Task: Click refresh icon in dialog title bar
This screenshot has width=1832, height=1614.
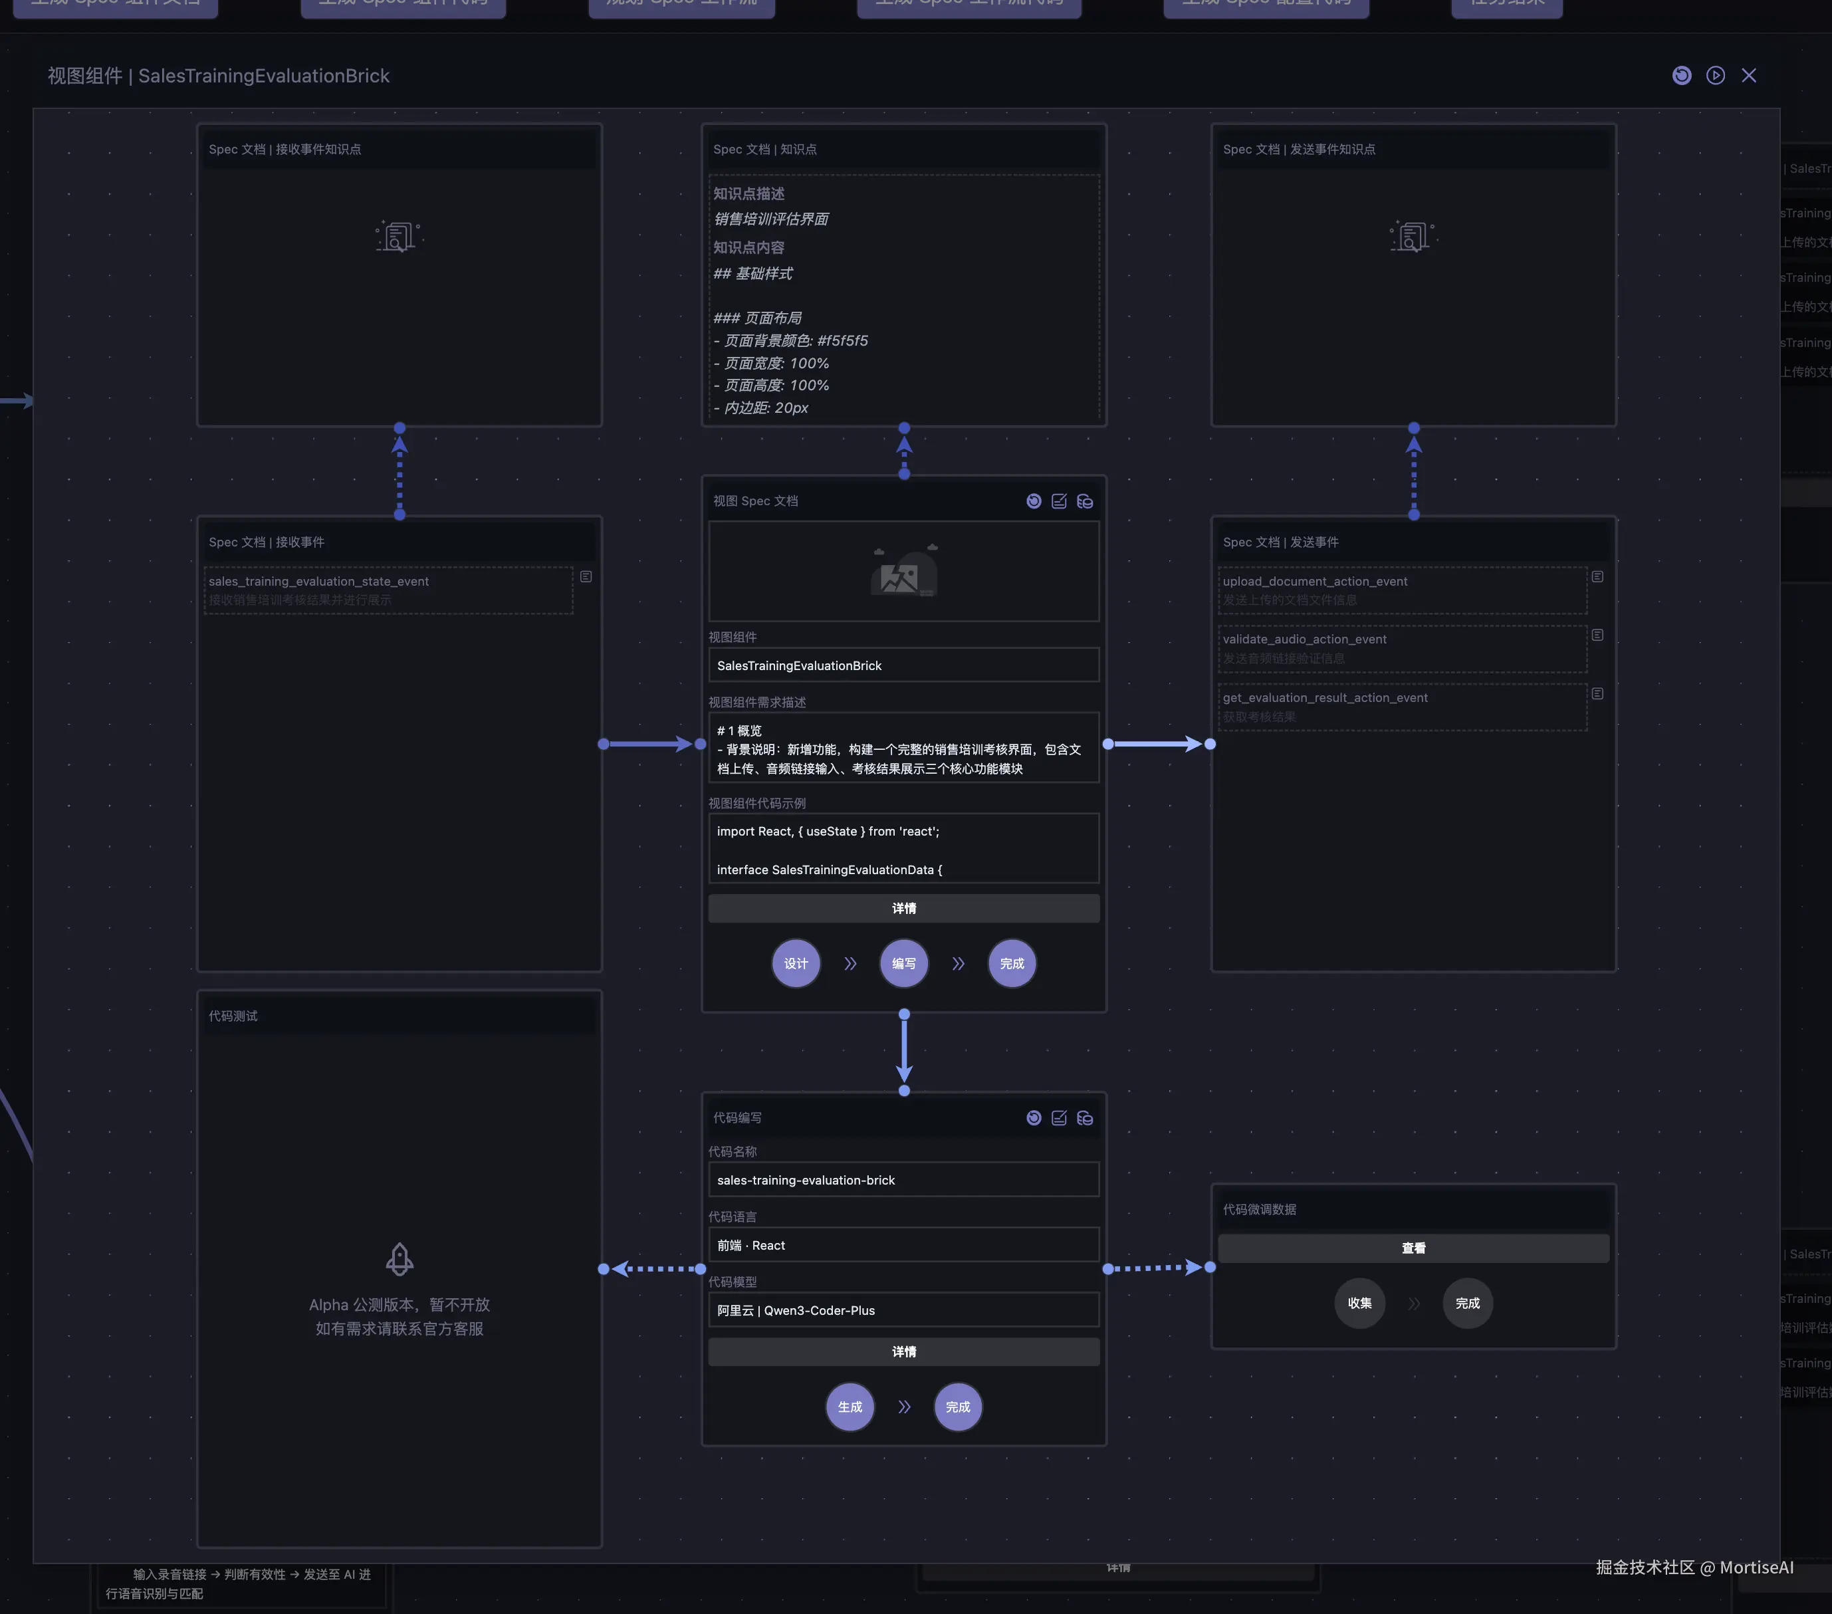Action: point(1681,75)
